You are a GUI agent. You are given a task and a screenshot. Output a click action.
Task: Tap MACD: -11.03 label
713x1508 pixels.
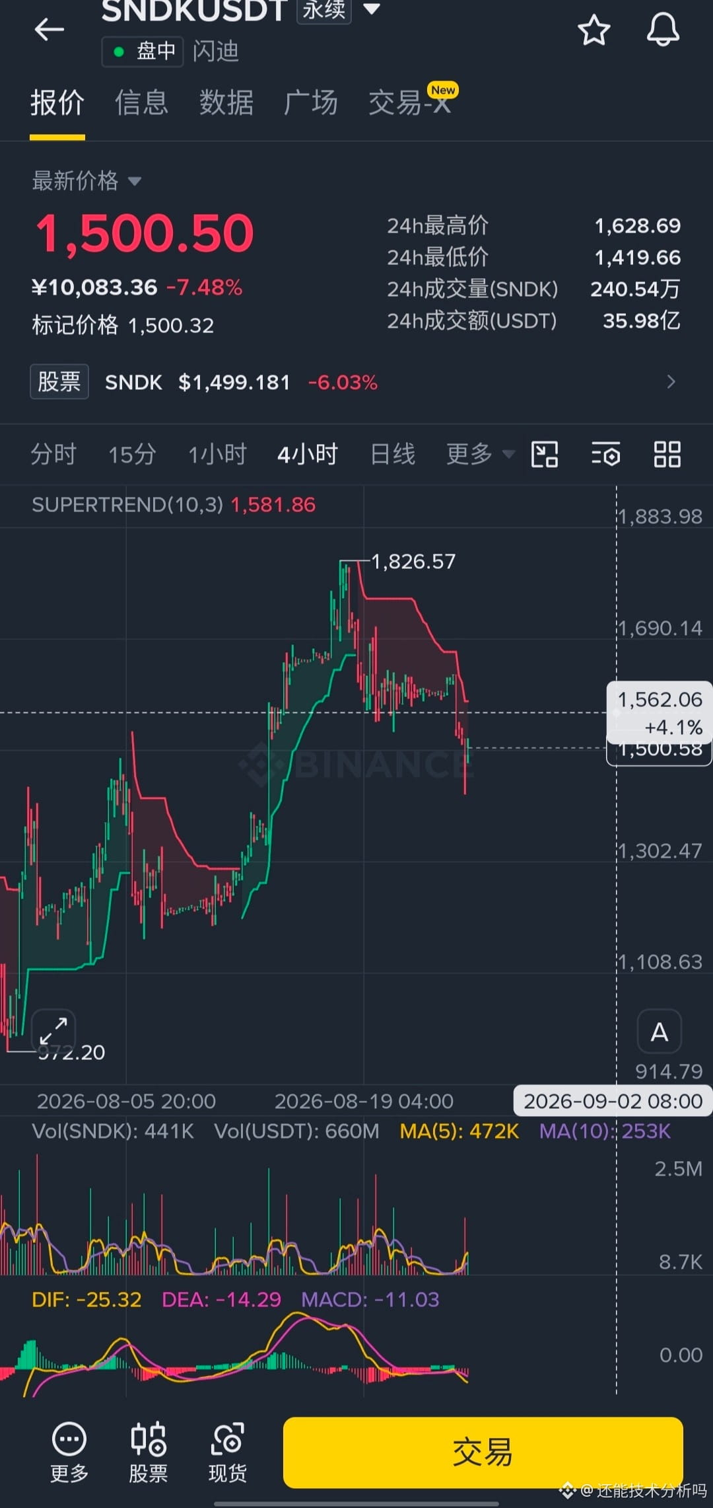tap(370, 1300)
